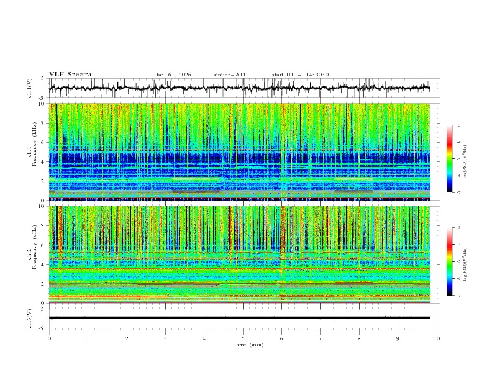Click the "station=ATH" header label
This screenshot has width=492, height=380.
click(x=230, y=75)
